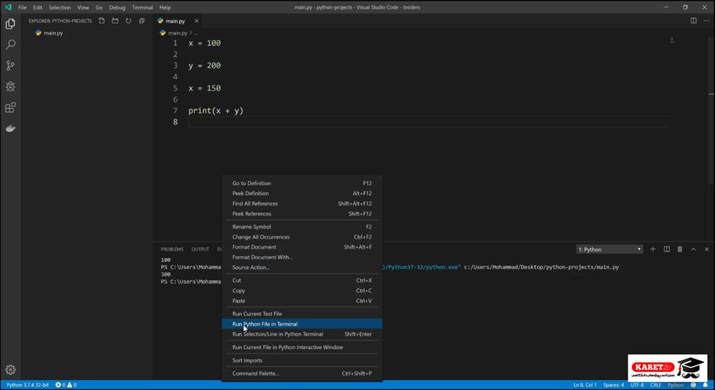Open the Edit menu
This screenshot has width=715, height=390.
pyautogui.click(x=37, y=7)
